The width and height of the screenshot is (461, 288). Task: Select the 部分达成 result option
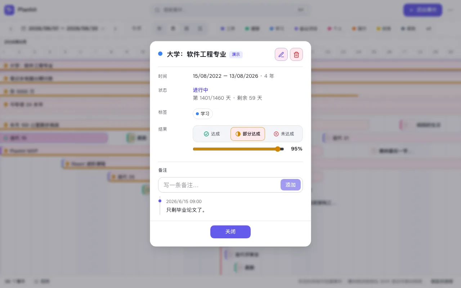coord(248,134)
